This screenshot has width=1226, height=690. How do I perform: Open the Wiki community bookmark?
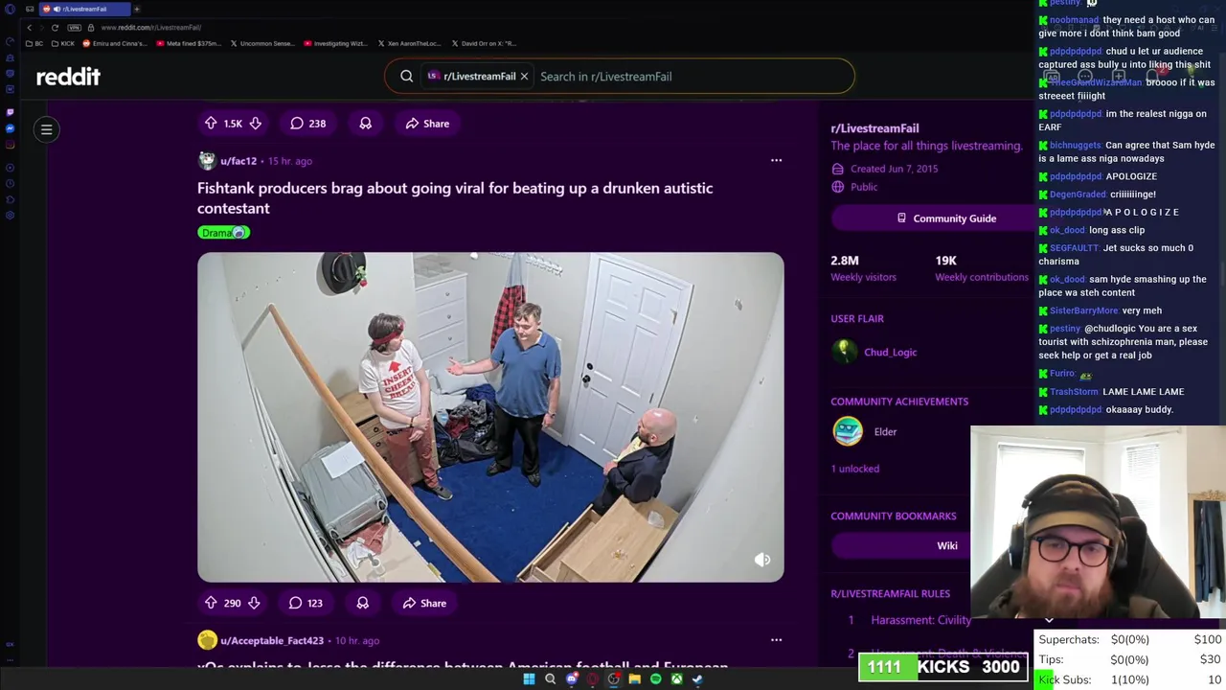click(x=946, y=545)
